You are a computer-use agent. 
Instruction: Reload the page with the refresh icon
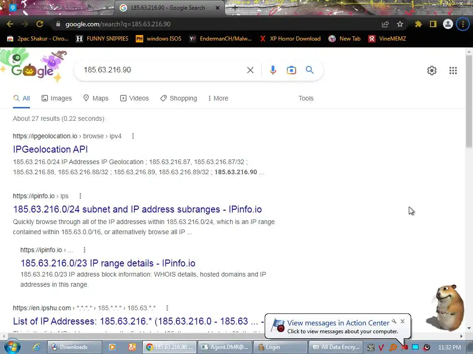(x=40, y=24)
